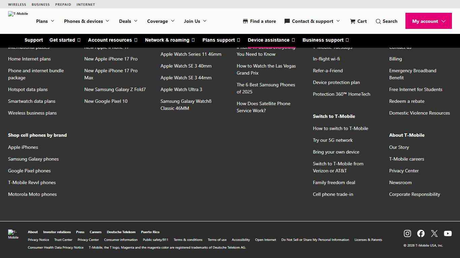Click the T-Mobile logo in the header

click(18, 14)
